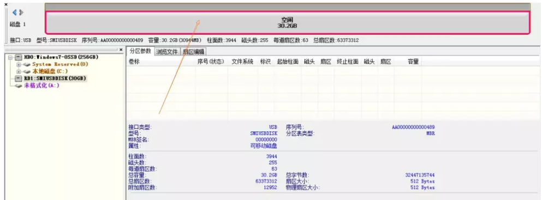Switch to the 分区参数 tab
This screenshot has height=200, width=548.
pyautogui.click(x=140, y=51)
